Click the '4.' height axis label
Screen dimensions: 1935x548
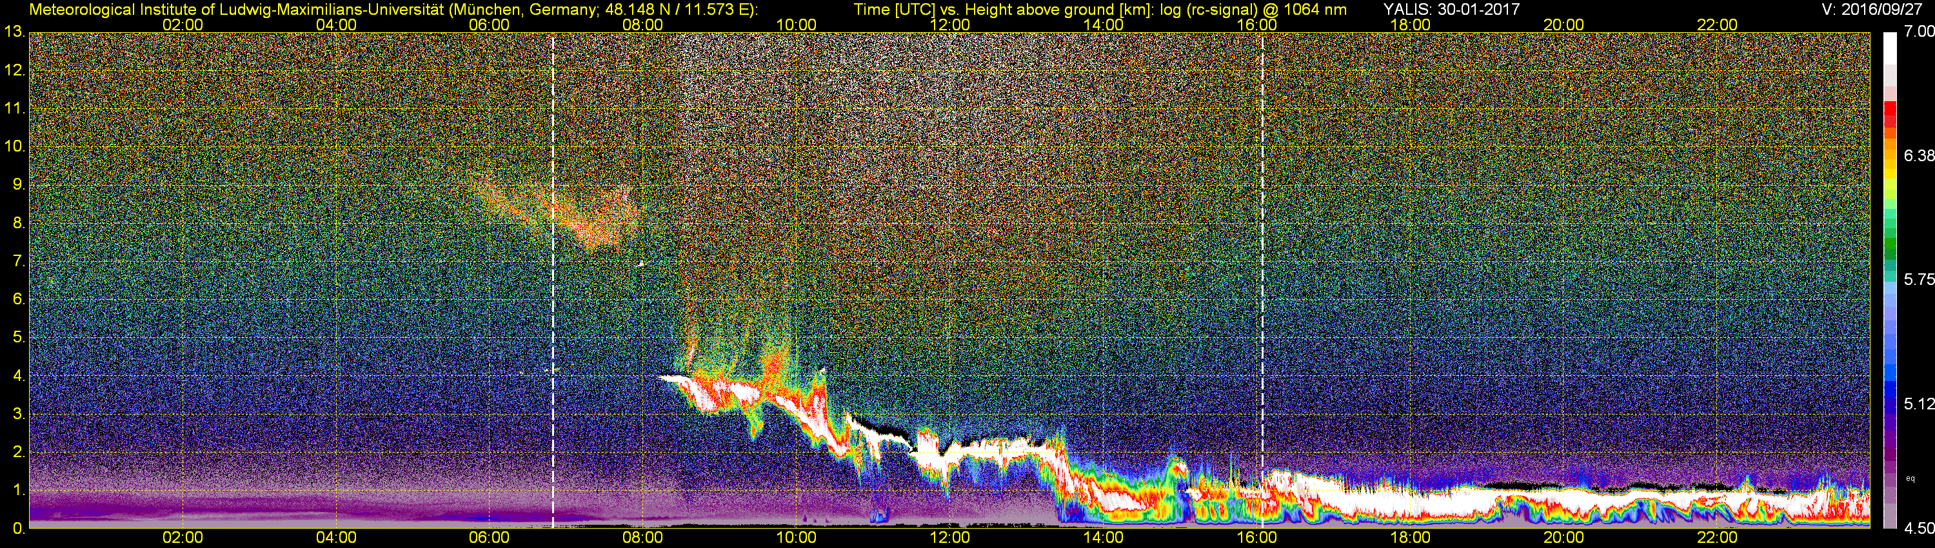19,375
